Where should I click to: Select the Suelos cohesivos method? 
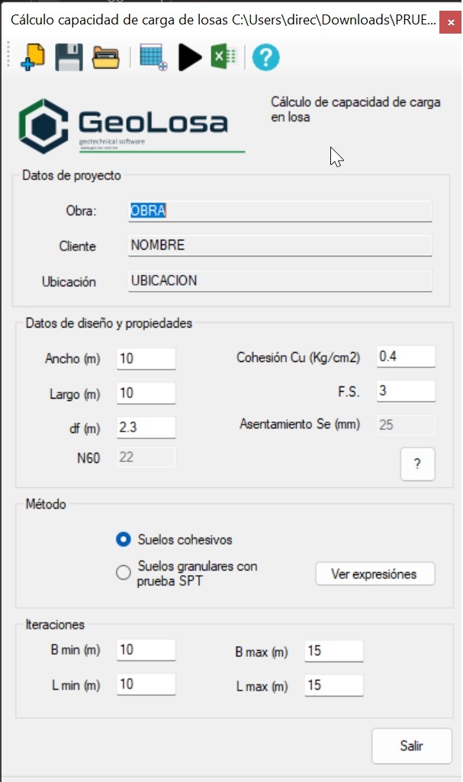pos(124,540)
